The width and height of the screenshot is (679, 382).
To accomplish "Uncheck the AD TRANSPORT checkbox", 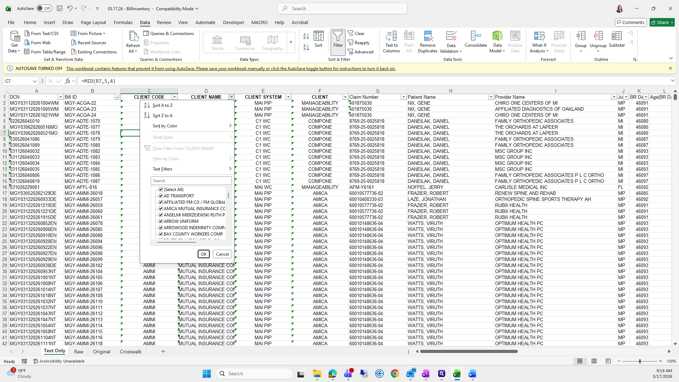I will click(161, 196).
